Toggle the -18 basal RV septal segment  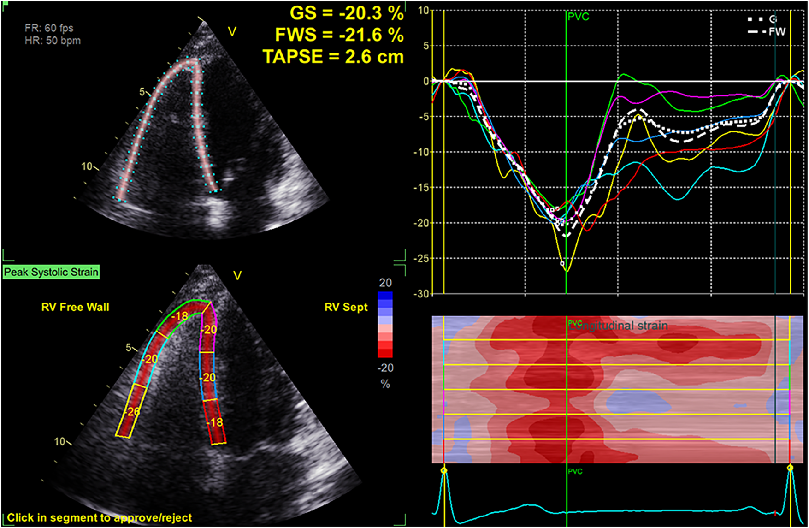pos(213,421)
